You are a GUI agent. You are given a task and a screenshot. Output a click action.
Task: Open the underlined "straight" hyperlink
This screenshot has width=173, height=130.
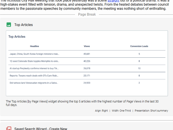point(113,1)
